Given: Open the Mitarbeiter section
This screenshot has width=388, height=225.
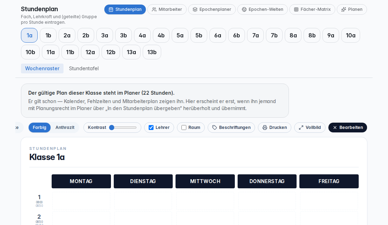Looking at the screenshot, I should tap(167, 9).
